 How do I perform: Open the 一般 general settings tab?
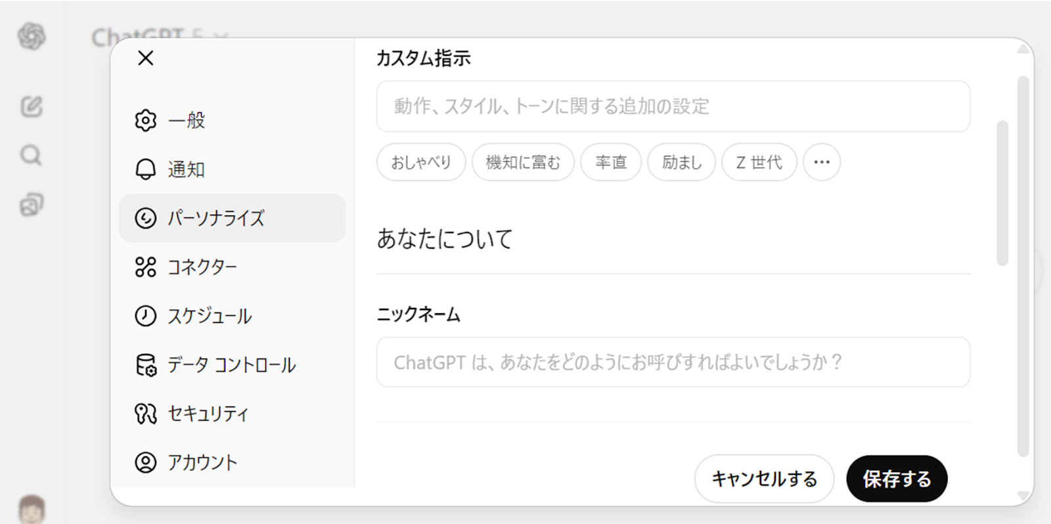[x=186, y=120]
